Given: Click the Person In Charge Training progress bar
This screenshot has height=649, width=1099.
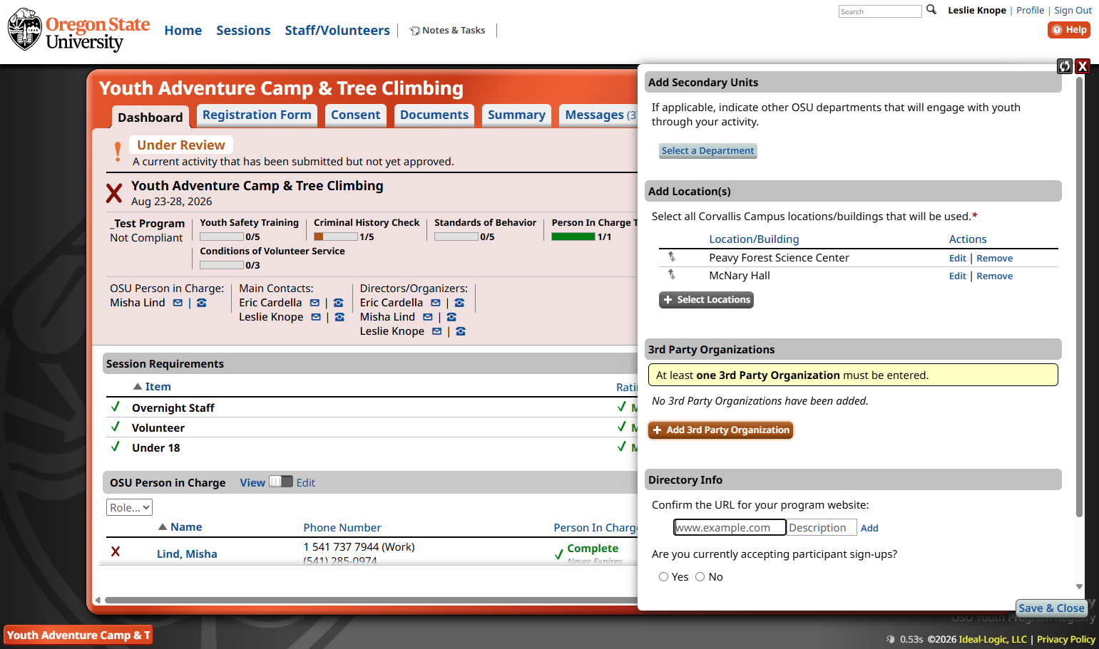Looking at the screenshot, I should coord(573,237).
